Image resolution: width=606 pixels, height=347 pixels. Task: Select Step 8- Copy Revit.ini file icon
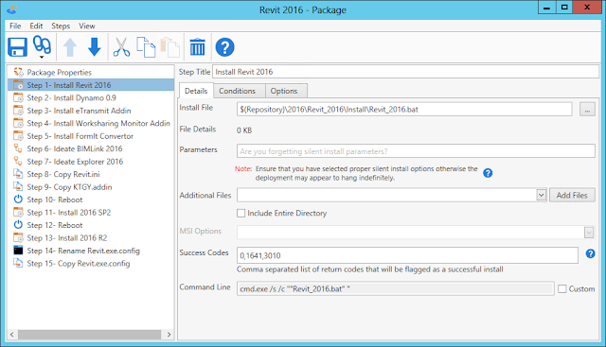[x=18, y=174]
